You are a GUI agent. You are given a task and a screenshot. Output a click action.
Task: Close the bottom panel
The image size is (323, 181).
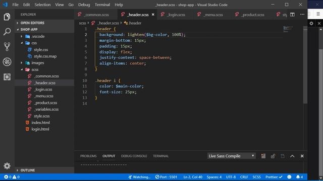coord(302,156)
